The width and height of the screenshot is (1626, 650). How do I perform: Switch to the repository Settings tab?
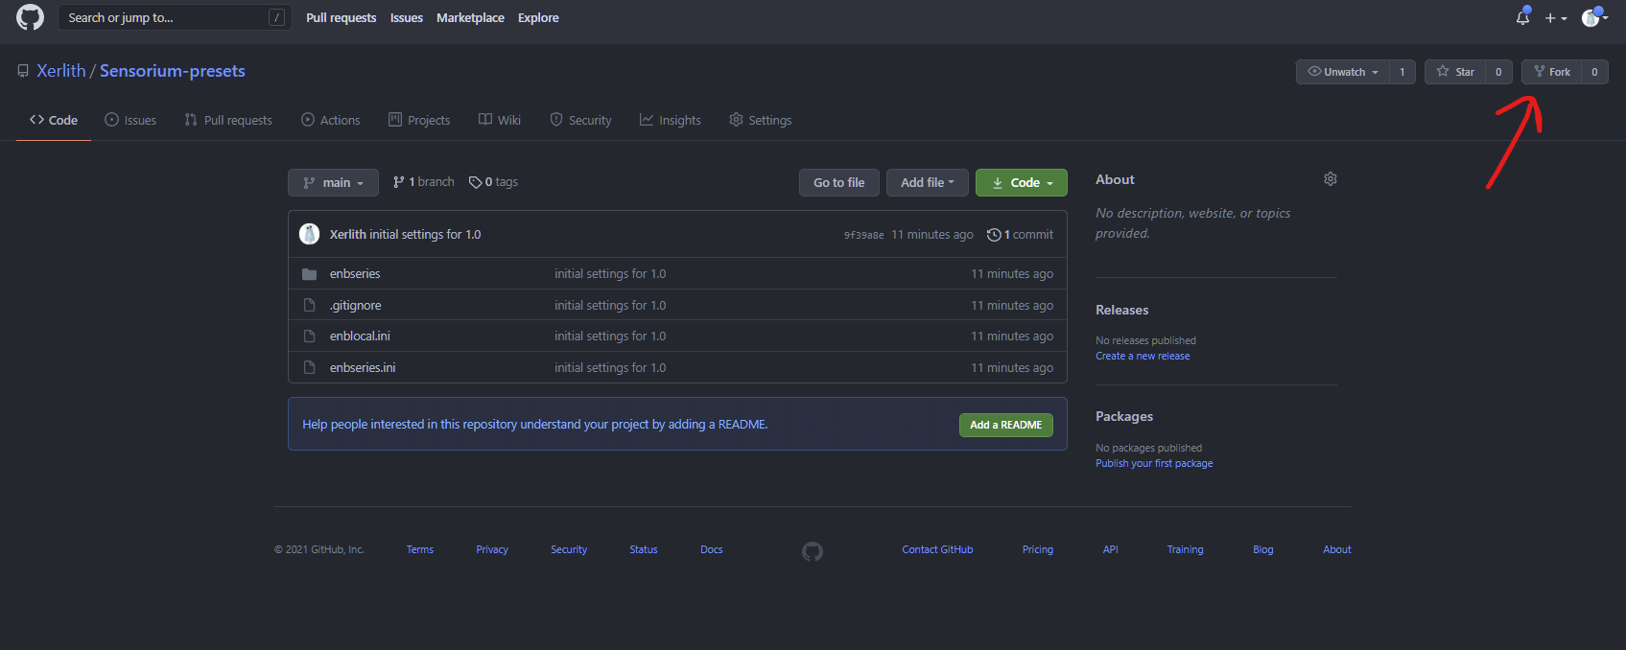761,120
